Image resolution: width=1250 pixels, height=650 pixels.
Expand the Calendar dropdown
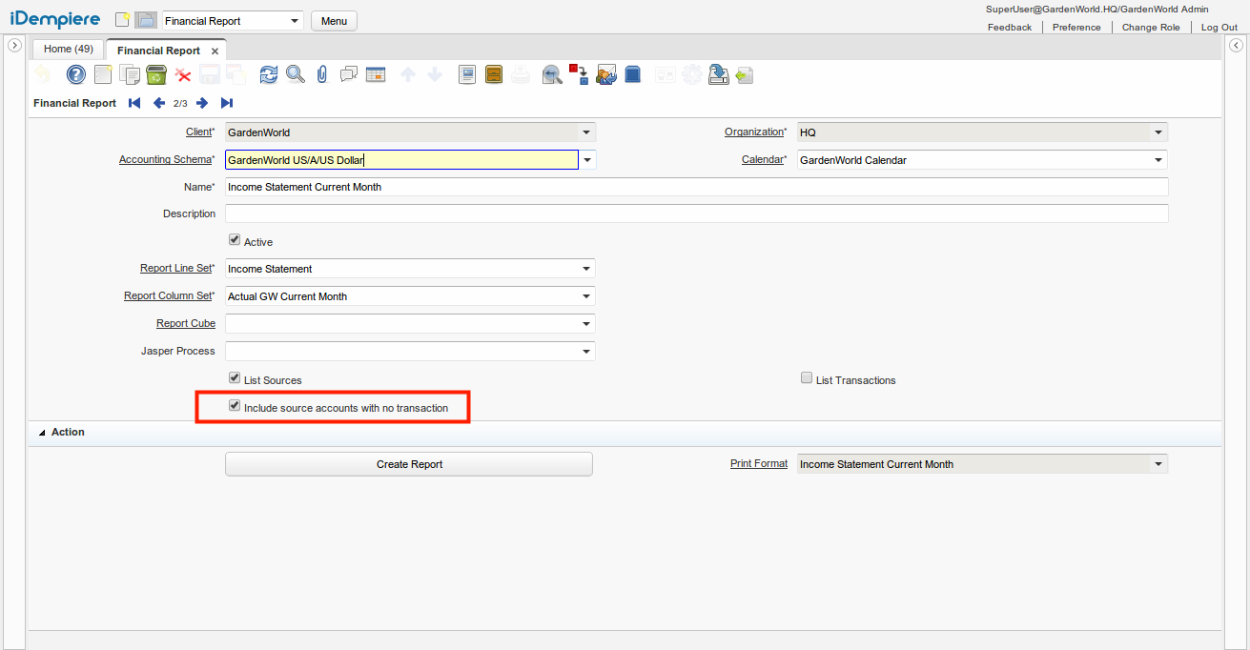click(x=1158, y=160)
